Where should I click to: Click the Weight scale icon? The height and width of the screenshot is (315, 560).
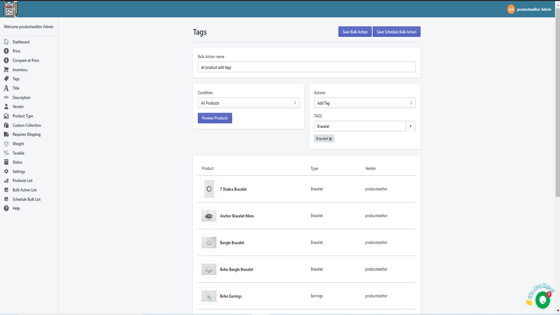(x=6, y=143)
